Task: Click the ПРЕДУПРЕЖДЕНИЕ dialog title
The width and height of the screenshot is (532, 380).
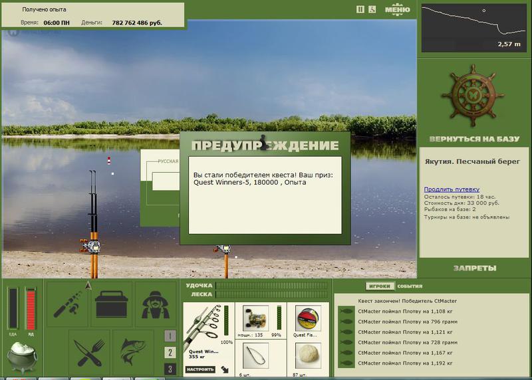Action: [265, 145]
